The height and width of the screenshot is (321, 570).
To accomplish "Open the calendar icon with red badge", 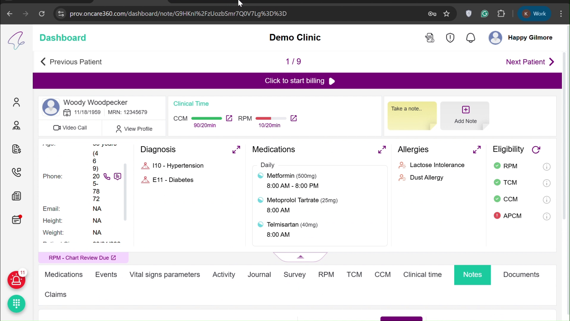I will click(x=17, y=220).
